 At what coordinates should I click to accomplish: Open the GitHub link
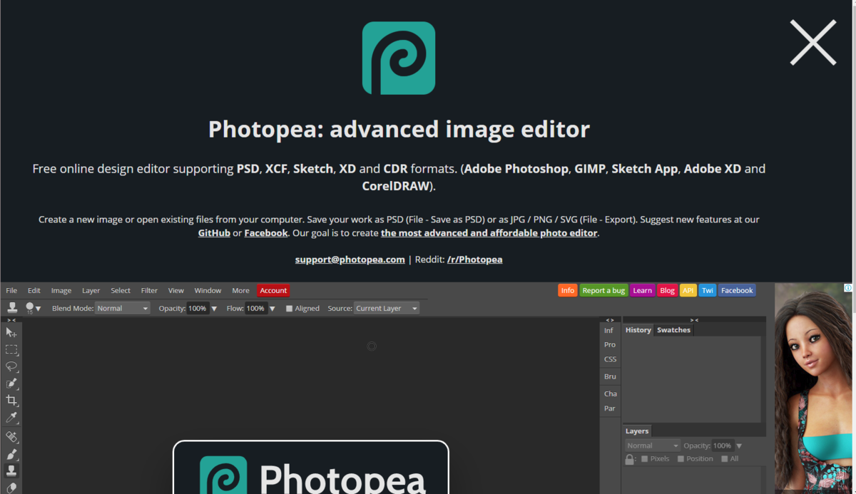214,233
